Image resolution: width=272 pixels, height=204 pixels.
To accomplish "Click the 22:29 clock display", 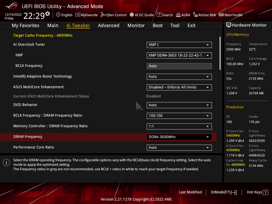I will click(x=34, y=16).
